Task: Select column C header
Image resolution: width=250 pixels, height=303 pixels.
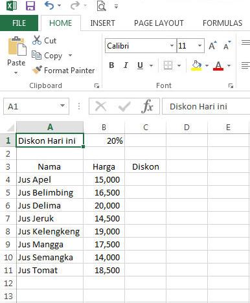Action: (x=146, y=127)
